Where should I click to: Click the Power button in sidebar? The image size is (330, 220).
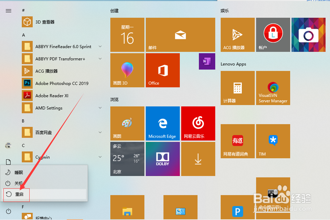click(9, 211)
